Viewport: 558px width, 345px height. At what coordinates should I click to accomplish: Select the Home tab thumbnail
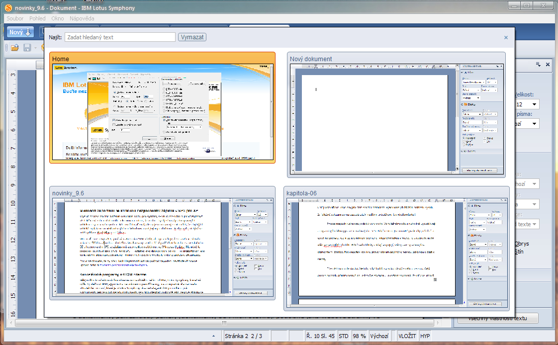point(162,108)
